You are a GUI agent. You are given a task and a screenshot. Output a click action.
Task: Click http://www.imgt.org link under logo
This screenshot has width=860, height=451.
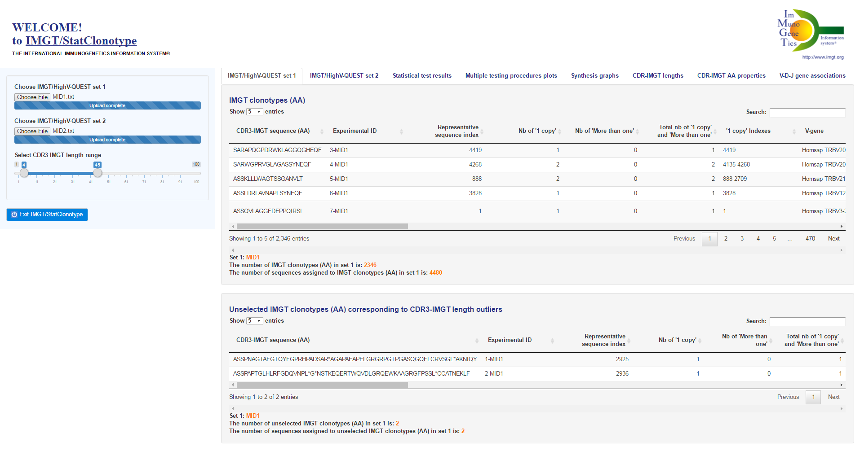click(x=823, y=57)
